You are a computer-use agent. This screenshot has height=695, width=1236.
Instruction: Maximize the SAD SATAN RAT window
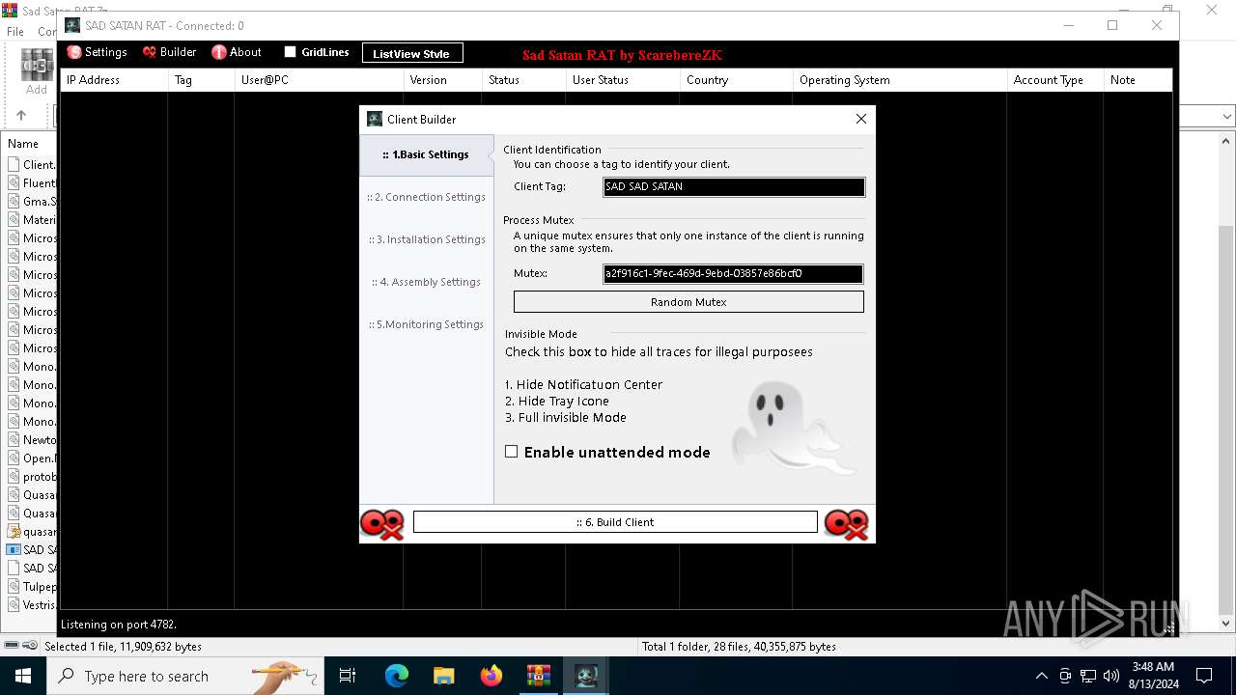tap(1112, 26)
